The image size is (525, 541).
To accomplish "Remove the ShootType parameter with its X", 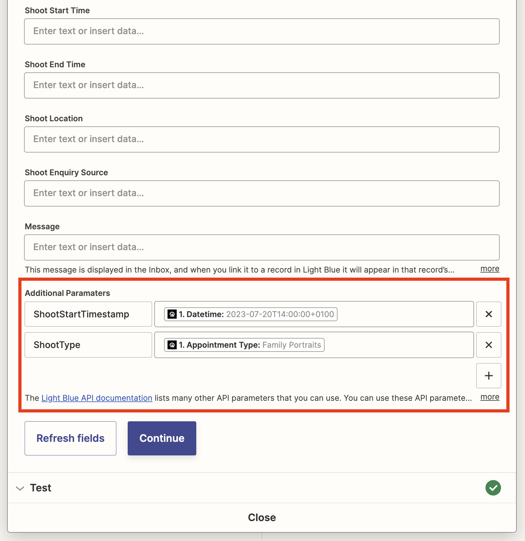I will point(489,345).
